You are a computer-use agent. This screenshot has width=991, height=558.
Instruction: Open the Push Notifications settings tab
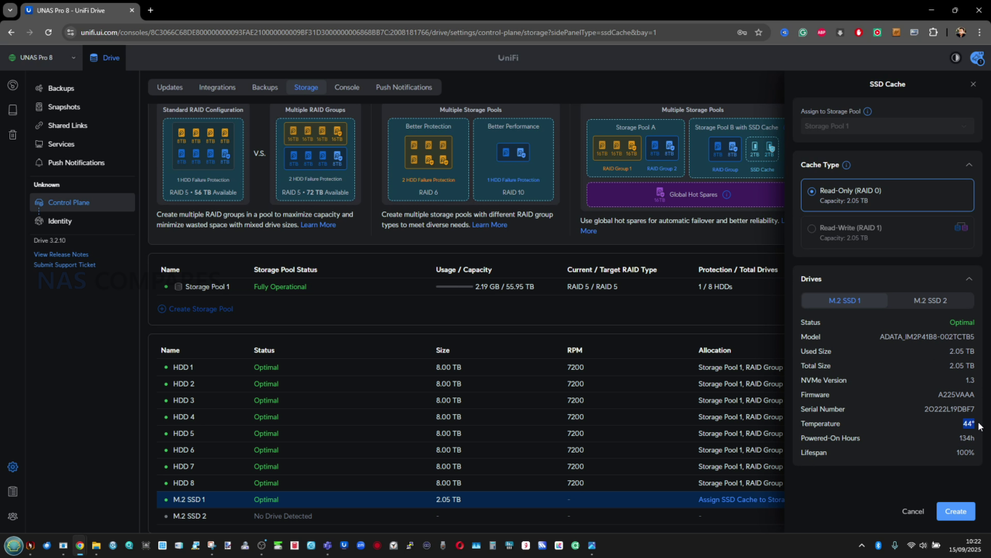pyautogui.click(x=404, y=87)
